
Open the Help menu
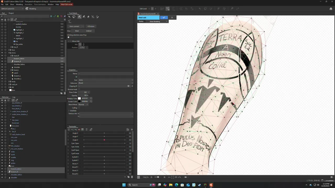[57, 4]
